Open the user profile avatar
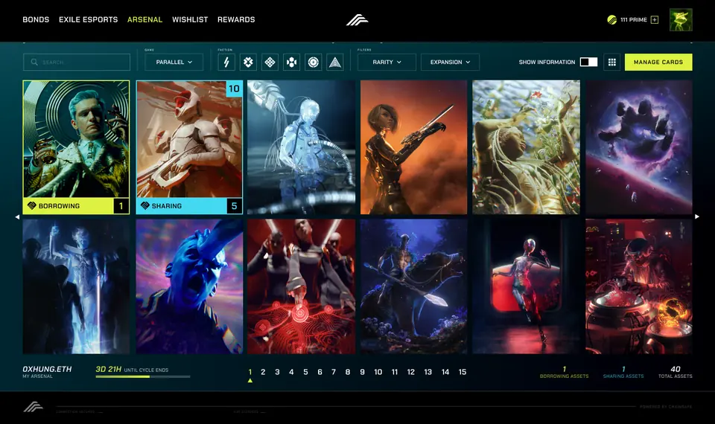Screen dimensions: 715x424 (681, 19)
